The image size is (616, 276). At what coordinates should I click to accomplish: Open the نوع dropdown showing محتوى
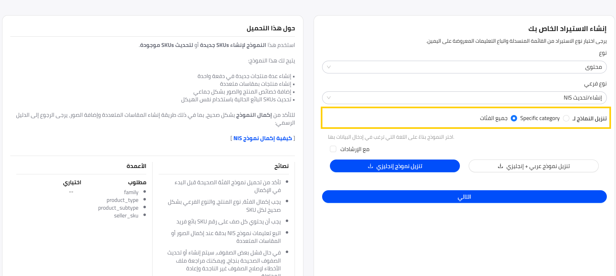(x=464, y=67)
